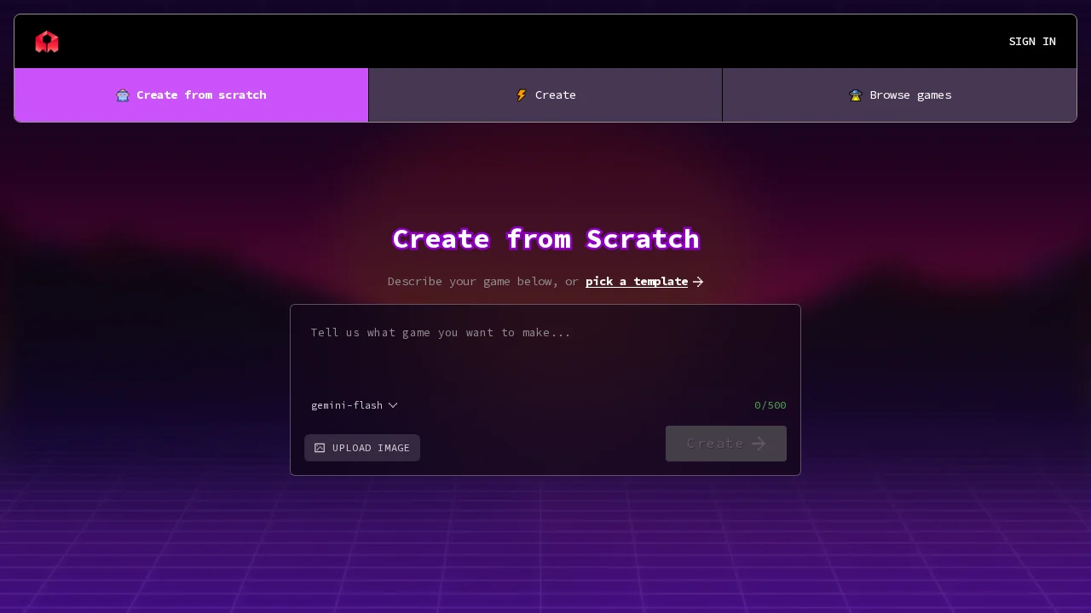Switch to the Create from scratch tab
Image resolution: width=1091 pixels, height=613 pixels.
pyautogui.click(x=191, y=95)
